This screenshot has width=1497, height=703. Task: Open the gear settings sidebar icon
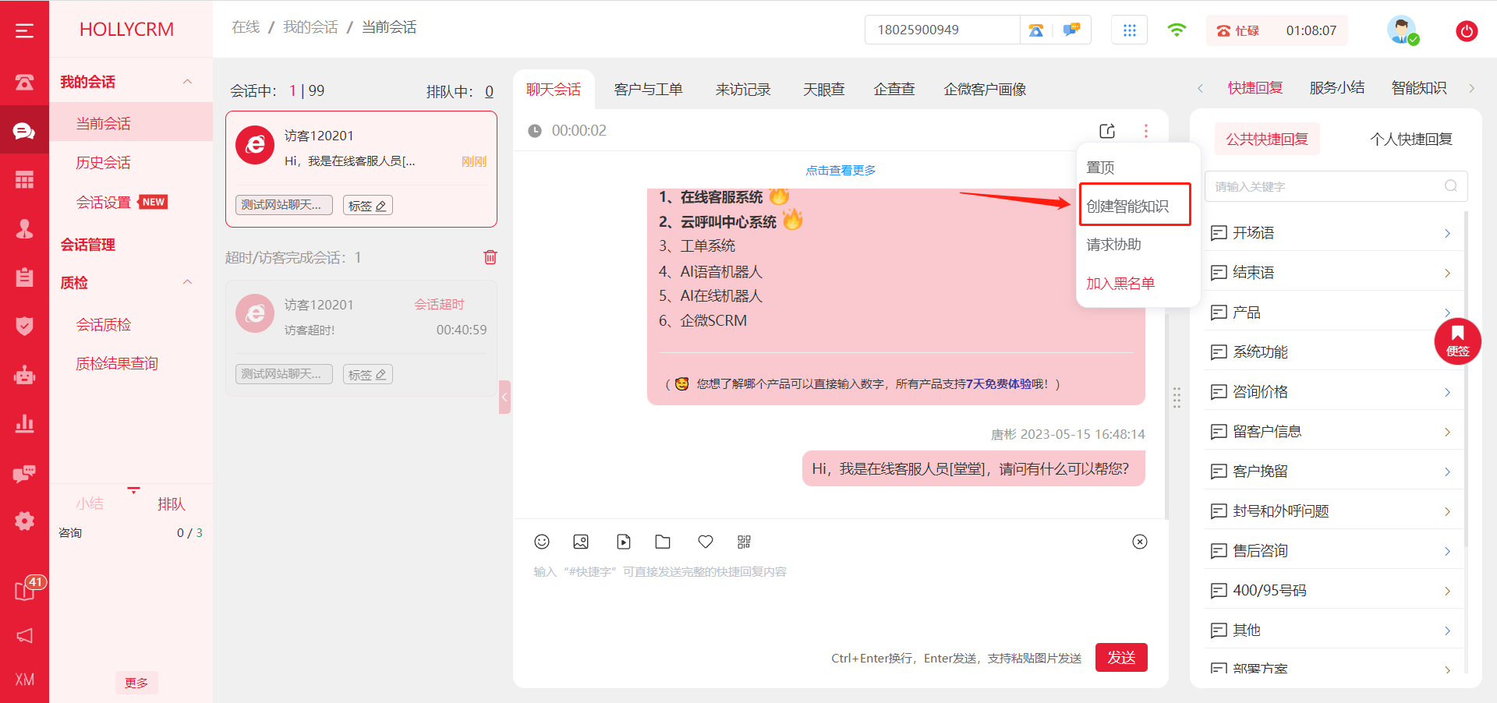pos(24,521)
